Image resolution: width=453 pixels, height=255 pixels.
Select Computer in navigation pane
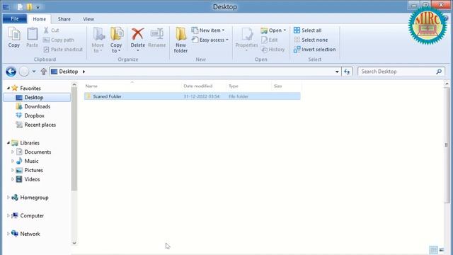32,215
